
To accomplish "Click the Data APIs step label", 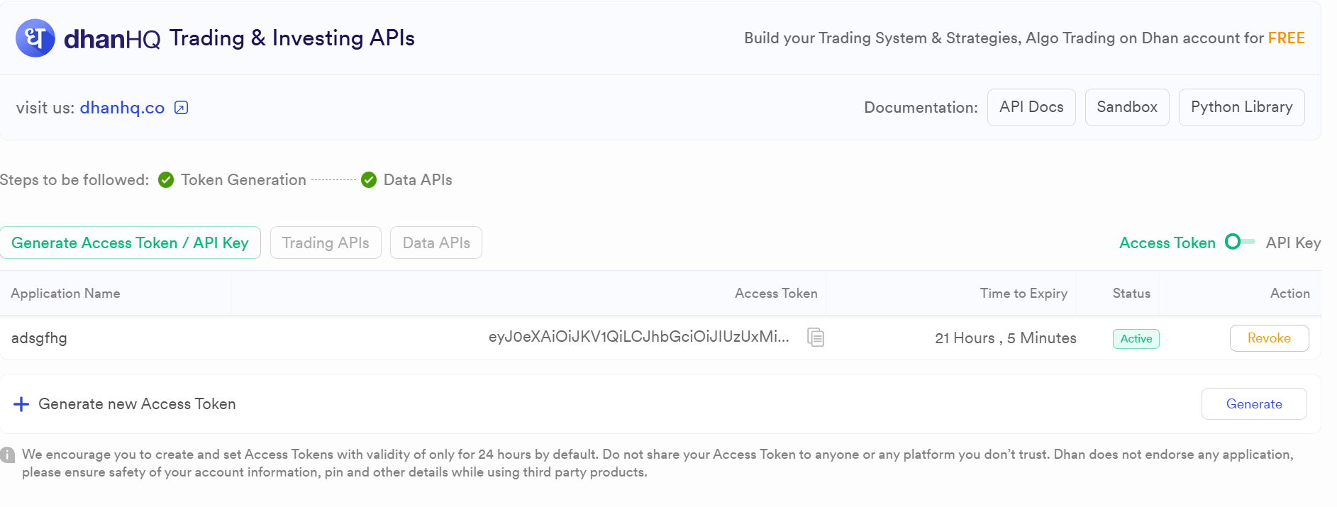I will [x=418, y=180].
